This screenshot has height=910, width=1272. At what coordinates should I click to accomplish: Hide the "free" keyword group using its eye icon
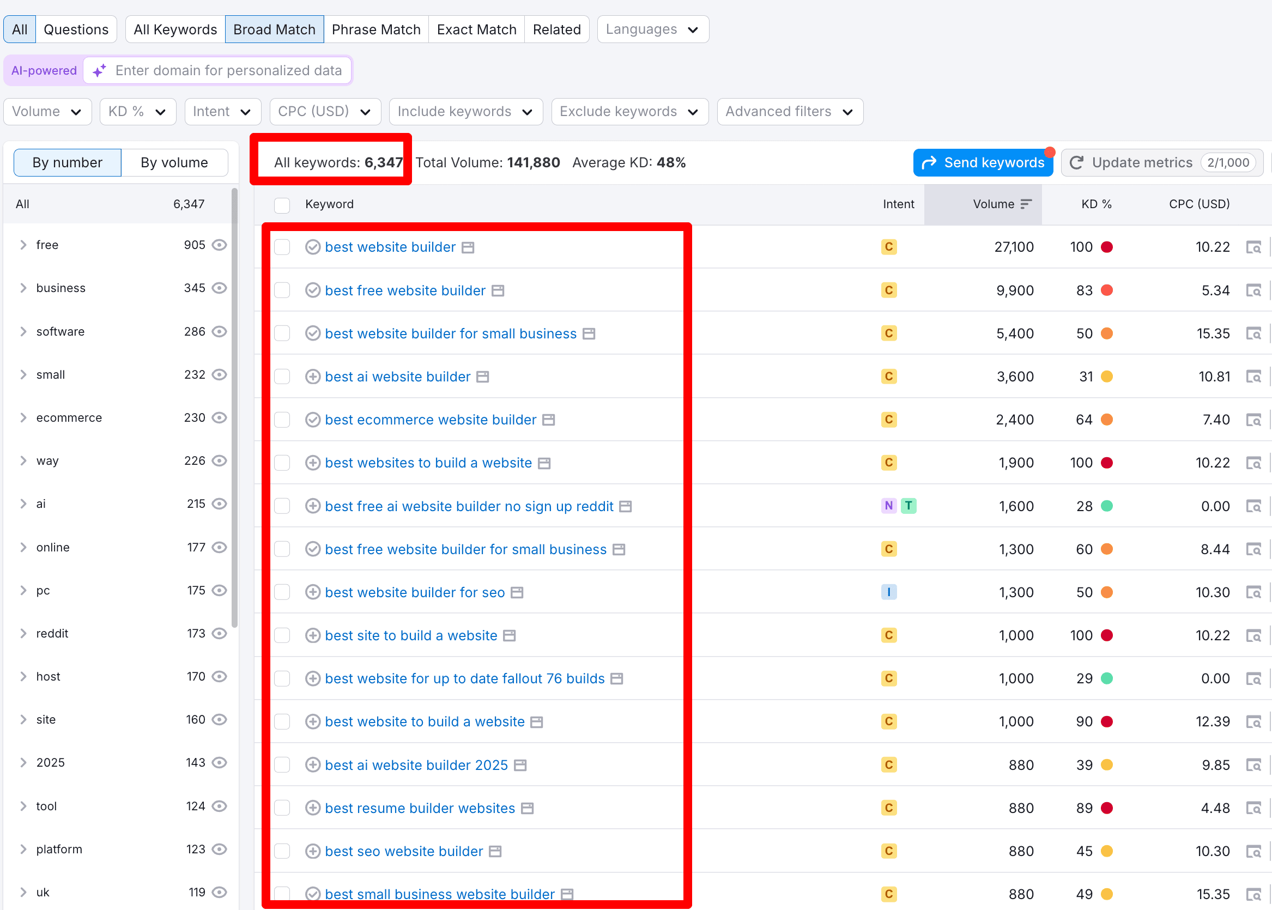[219, 245]
